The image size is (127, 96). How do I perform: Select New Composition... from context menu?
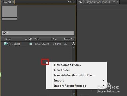pos(68,65)
